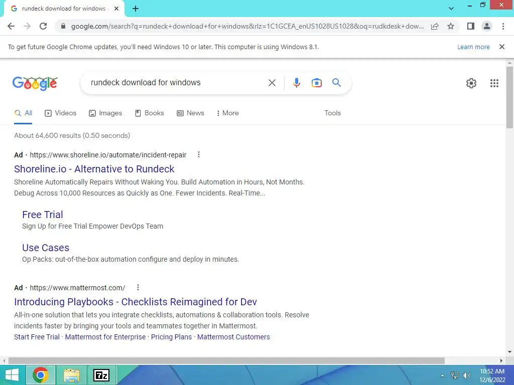Click the About 64,600 results text
The width and height of the screenshot is (514, 385).
(72, 135)
